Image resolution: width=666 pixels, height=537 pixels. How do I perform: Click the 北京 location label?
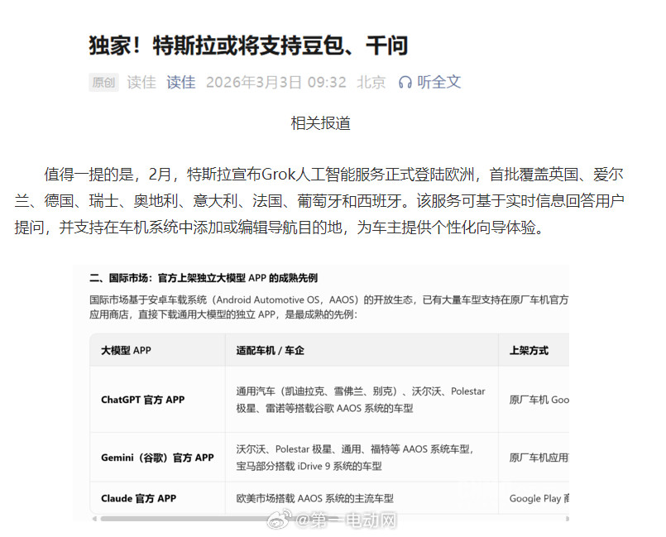(370, 82)
